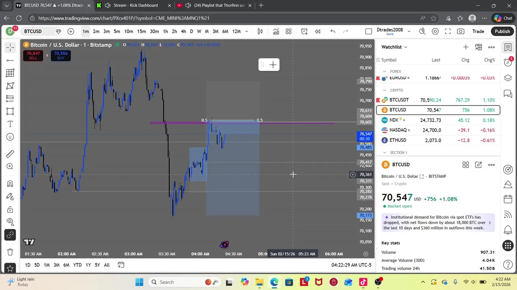Screen dimensions: 517x290
Task: Select the trend line drawing tool
Action: [x=10, y=60]
